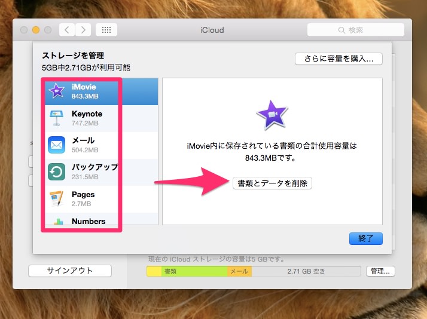Click the yellow minimize window button
Screen dimensions: 427x319
click(36, 30)
